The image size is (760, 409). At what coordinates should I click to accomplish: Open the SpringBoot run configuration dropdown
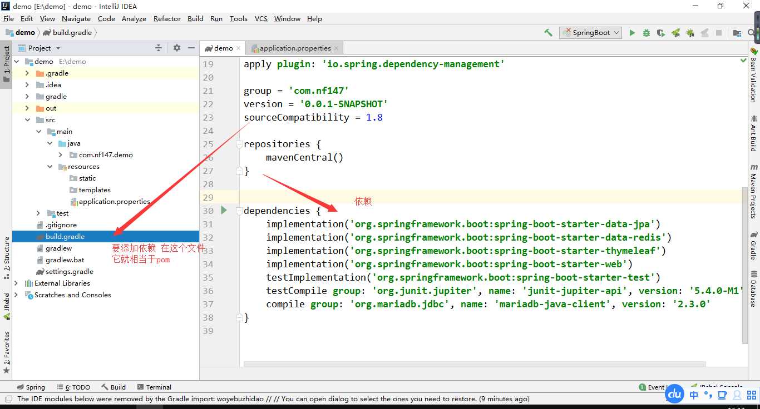(x=591, y=33)
